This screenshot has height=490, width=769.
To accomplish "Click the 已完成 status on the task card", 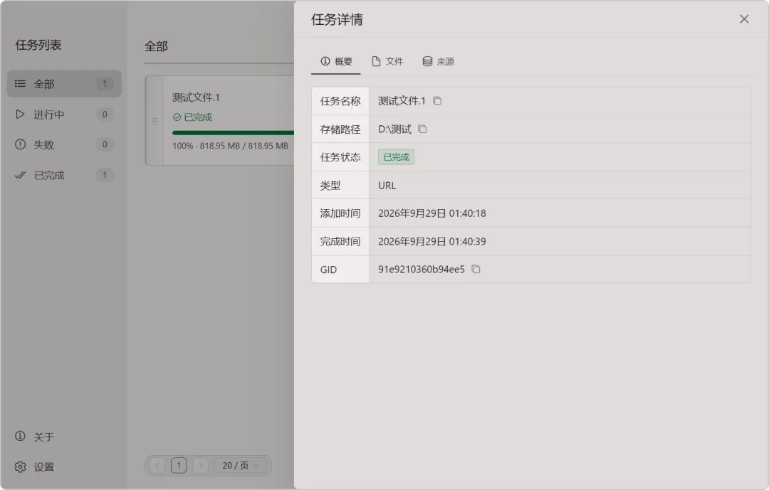I will click(192, 117).
